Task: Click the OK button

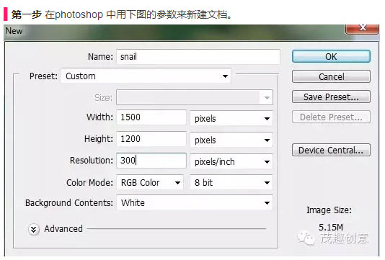Action: (x=331, y=56)
